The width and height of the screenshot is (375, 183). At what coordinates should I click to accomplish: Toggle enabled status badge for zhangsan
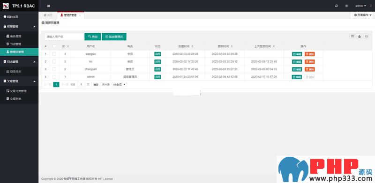[x=157, y=69]
